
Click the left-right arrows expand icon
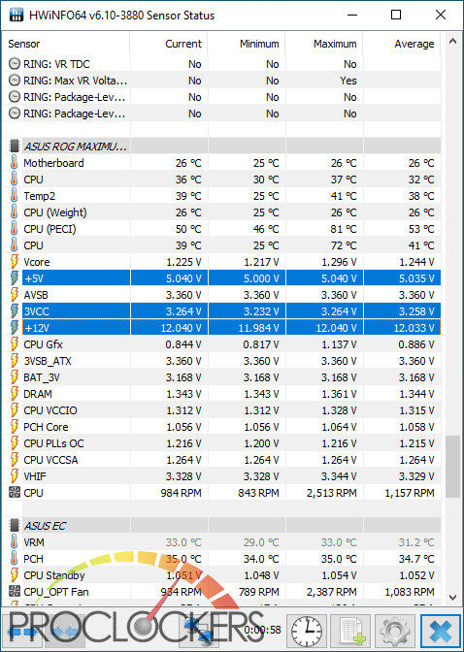point(23,632)
